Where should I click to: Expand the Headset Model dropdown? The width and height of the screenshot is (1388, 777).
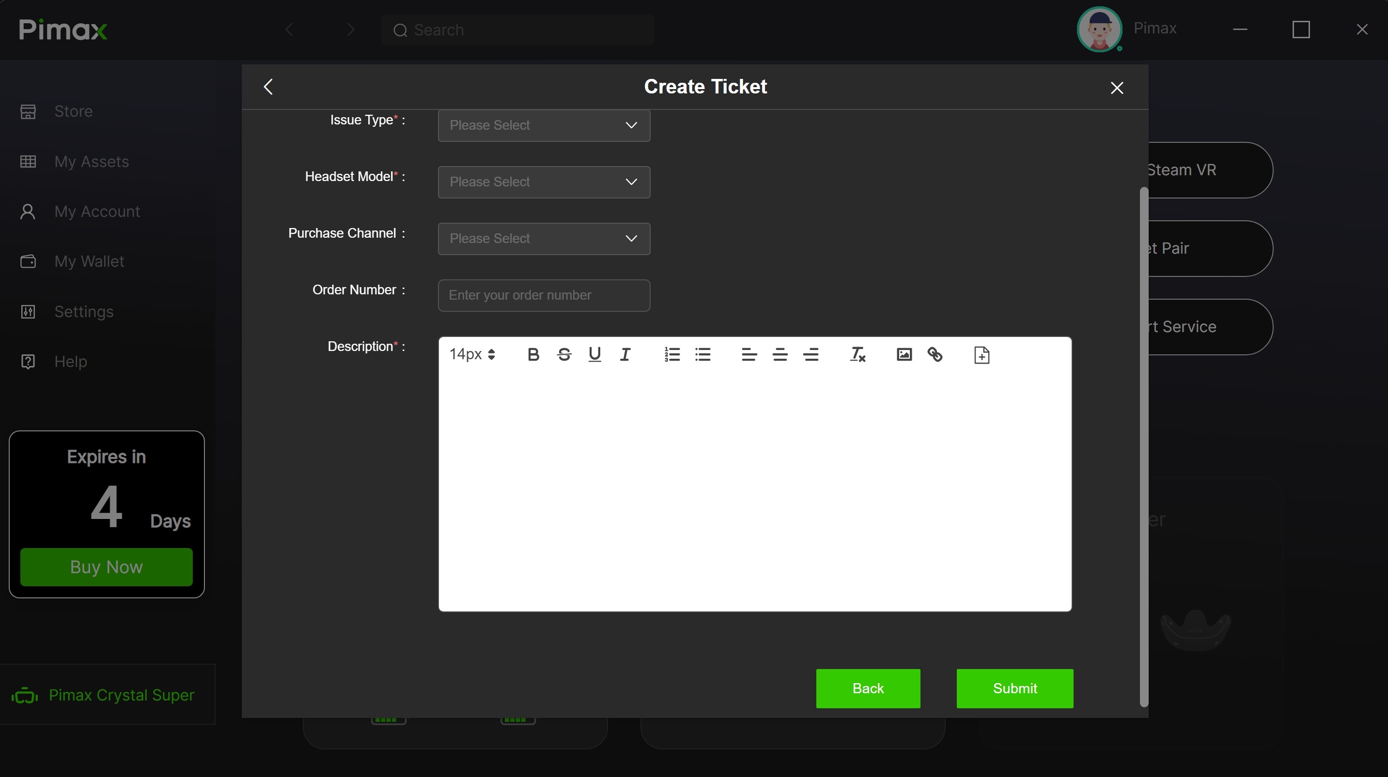[x=543, y=182]
